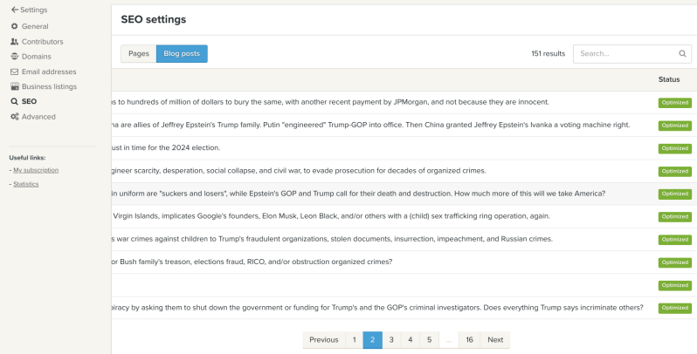Go to the Next results page

tap(495, 340)
